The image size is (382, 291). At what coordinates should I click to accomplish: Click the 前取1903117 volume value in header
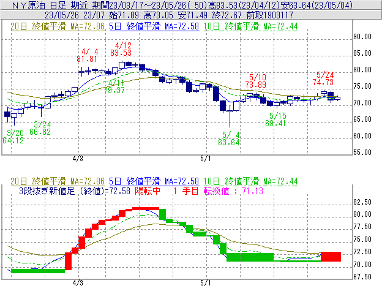270,15
